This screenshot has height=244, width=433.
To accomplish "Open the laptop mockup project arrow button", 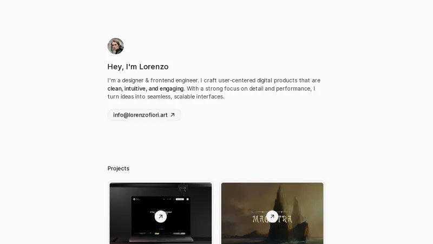I will pyautogui.click(x=160, y=216).
